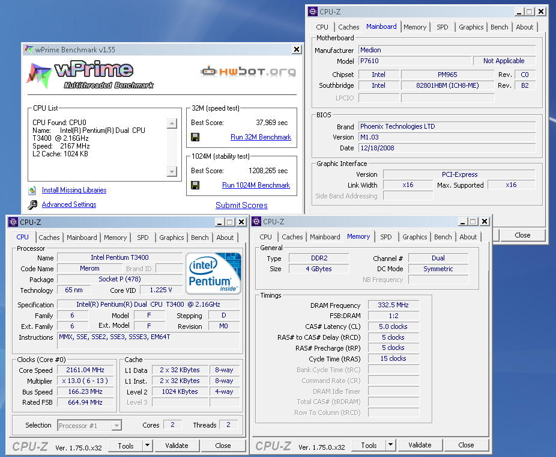This screenshot has height=457, width=556.
Task: Open Tools dropdown arrow in CPU window
Action: click(x=147, y=446)
